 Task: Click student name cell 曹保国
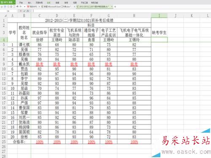click(x=24, y=108)
